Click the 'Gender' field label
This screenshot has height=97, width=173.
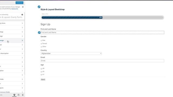(44, 37)
